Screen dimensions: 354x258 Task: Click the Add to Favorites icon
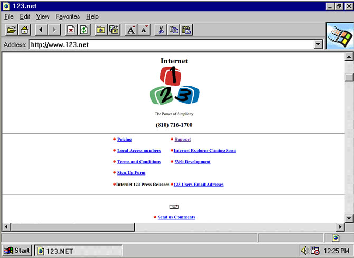click(114, 30)
